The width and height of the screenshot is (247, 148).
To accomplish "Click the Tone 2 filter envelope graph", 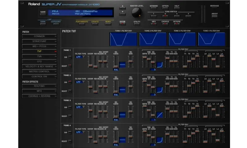I will click(x=153, y=39).
